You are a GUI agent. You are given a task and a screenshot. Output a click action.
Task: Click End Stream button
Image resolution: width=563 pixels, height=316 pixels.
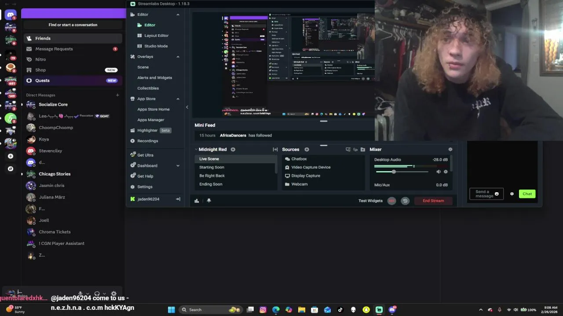433,201
